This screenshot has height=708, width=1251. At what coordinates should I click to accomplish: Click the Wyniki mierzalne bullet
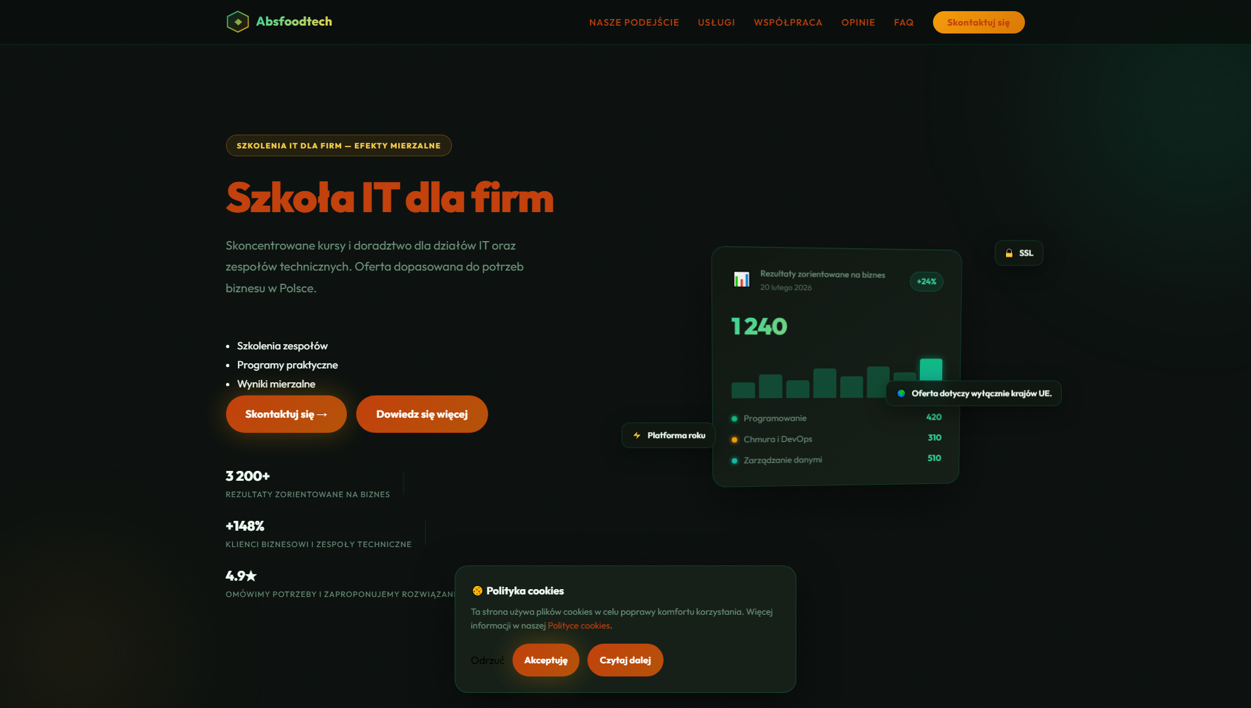coord(276,384)
